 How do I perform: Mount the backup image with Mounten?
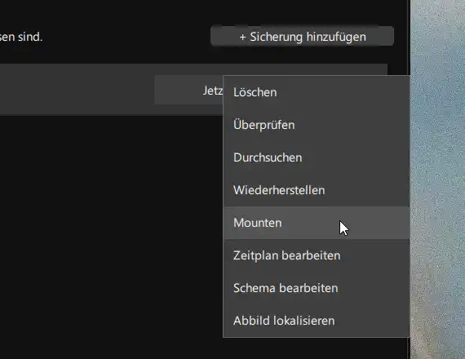[x=317, y=223]
